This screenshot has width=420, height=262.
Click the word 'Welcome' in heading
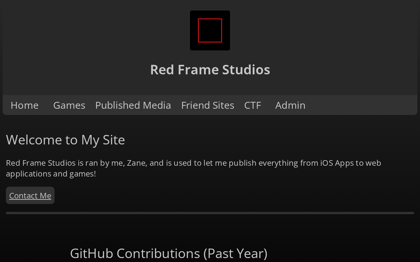[x=34, y=140]
